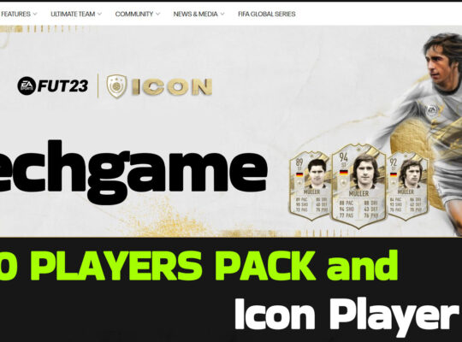This screenshot has height=342, width=462.
Task: Click the ICON shield badge emblem
Action: pos(116,86)
